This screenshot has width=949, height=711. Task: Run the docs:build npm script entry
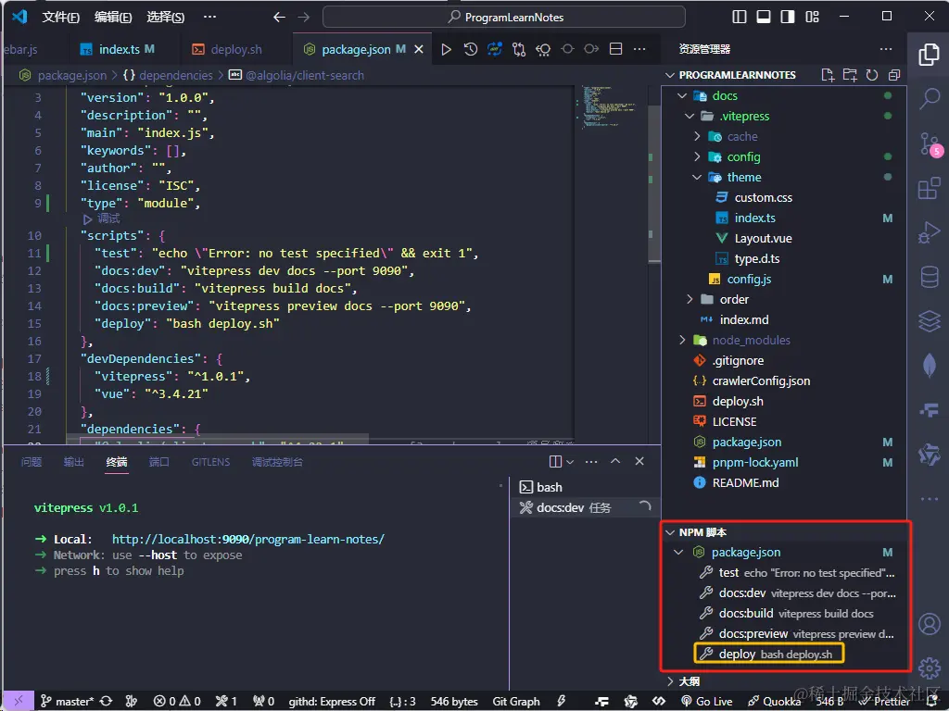[x=785, y=613]
